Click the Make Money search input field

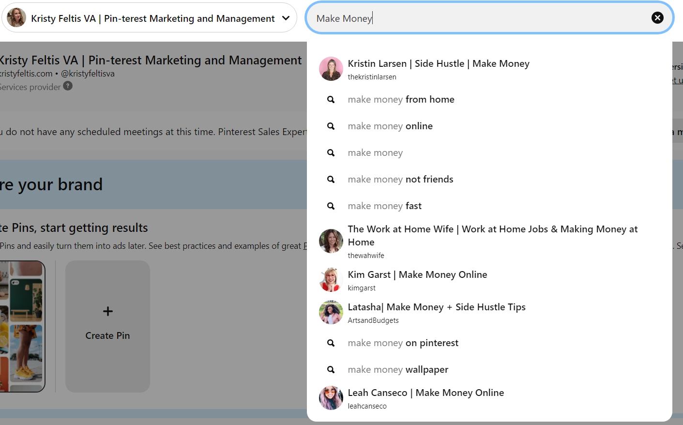click(489, 18)
